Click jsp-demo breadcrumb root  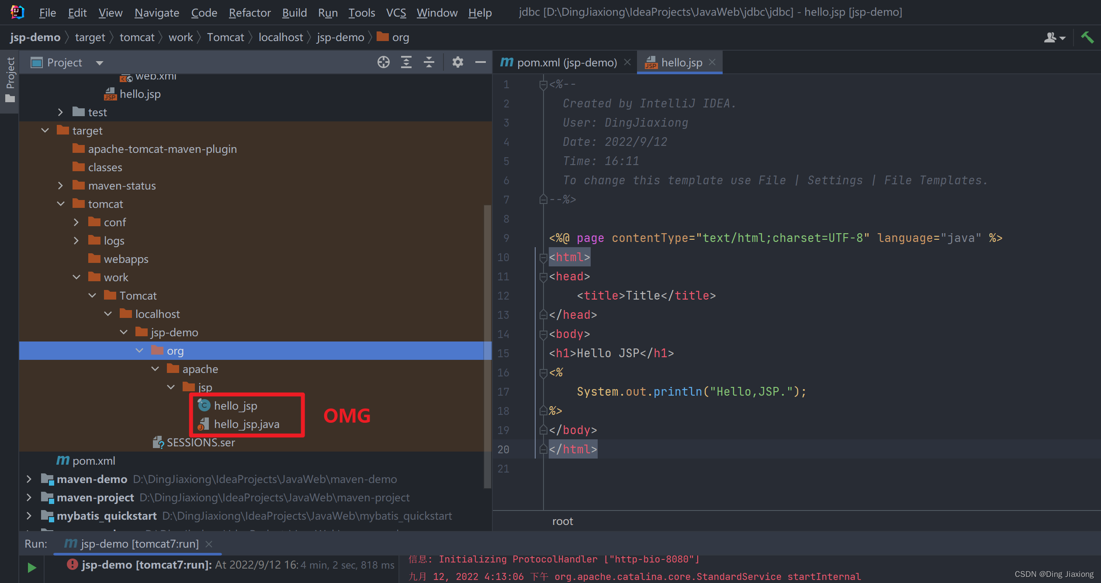pos(35,38)
